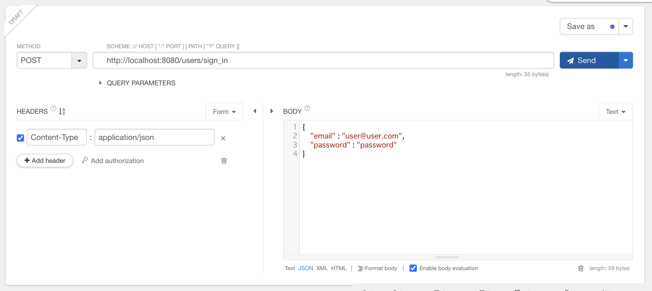Remove the Content-Type header with the X icon
This screenshot has width=652, height=291.
[x=223, y=138]
